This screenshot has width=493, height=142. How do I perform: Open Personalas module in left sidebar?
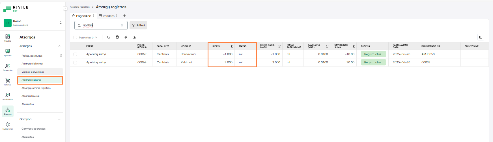8,67
